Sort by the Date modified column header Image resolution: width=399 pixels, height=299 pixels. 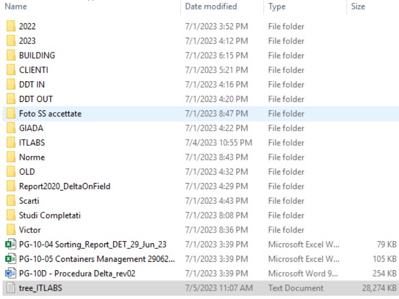210,7
